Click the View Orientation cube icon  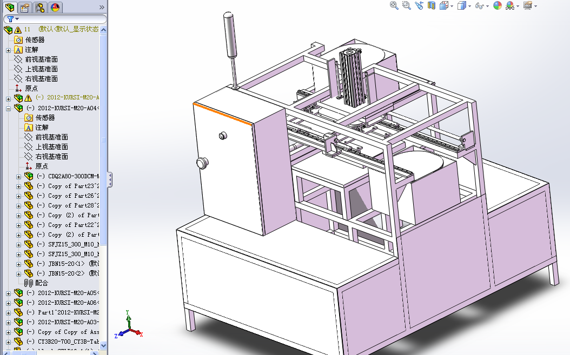[443, 5]
